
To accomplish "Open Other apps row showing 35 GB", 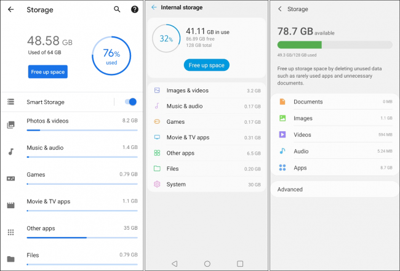I will pyautogui.click(x=72, y=232).
